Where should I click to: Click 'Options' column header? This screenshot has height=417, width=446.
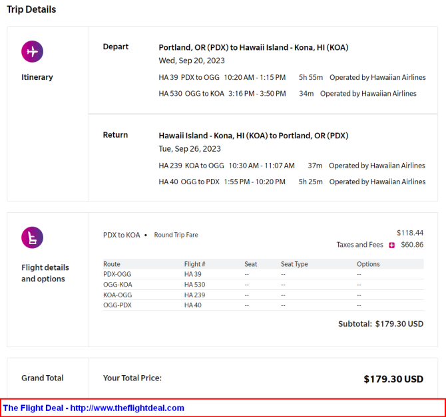click(x=368, y=264)
